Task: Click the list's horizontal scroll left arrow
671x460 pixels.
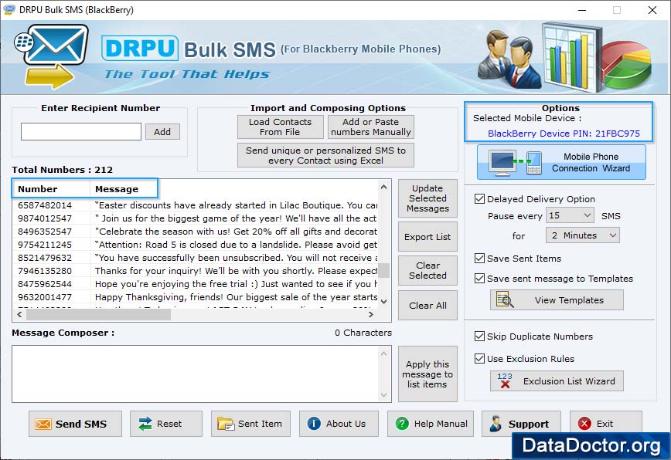Action: click(x=19, y=314)
